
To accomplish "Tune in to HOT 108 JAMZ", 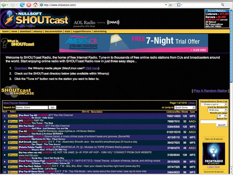I will tap(13, 155).
